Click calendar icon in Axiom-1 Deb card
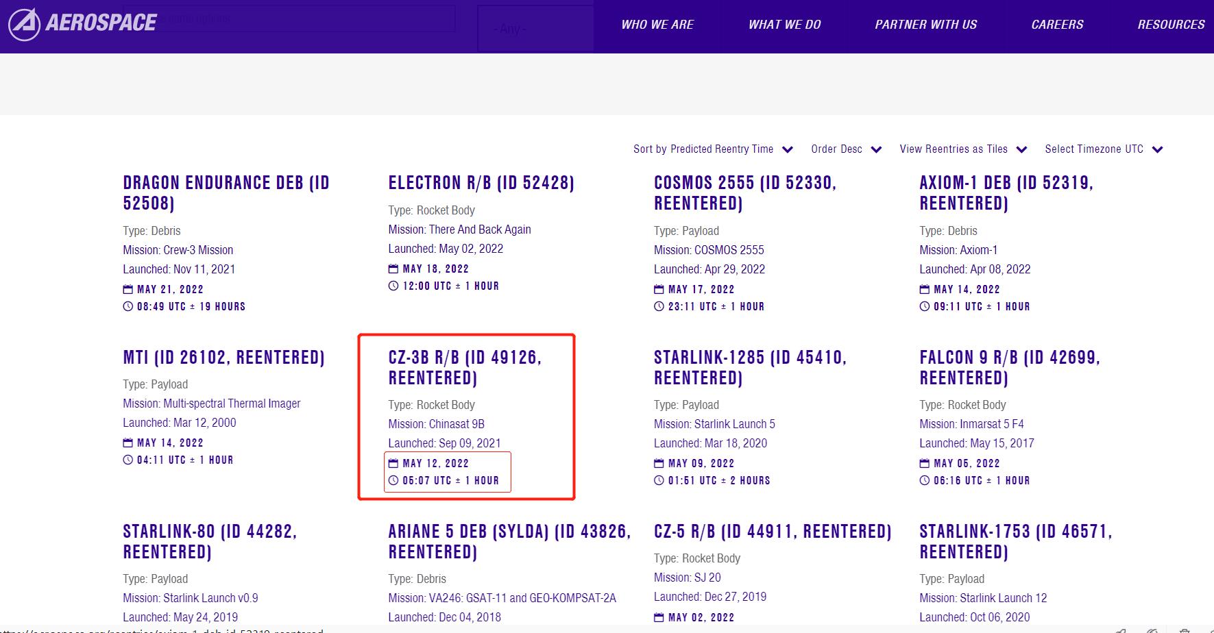Screen dimensions: 1214x633 coord(925,289)
